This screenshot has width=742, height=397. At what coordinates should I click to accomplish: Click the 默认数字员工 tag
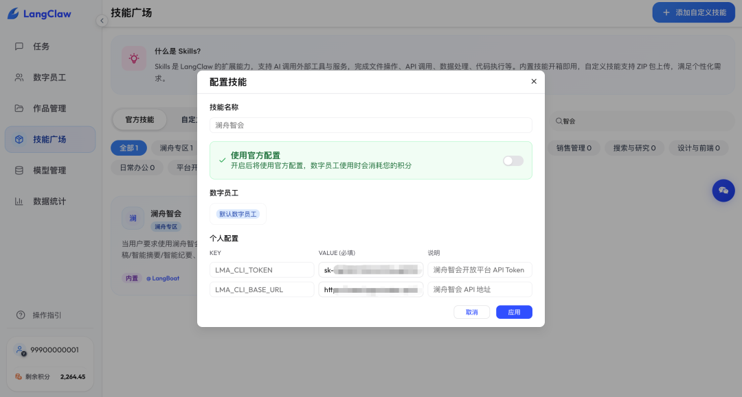point(238,214)
